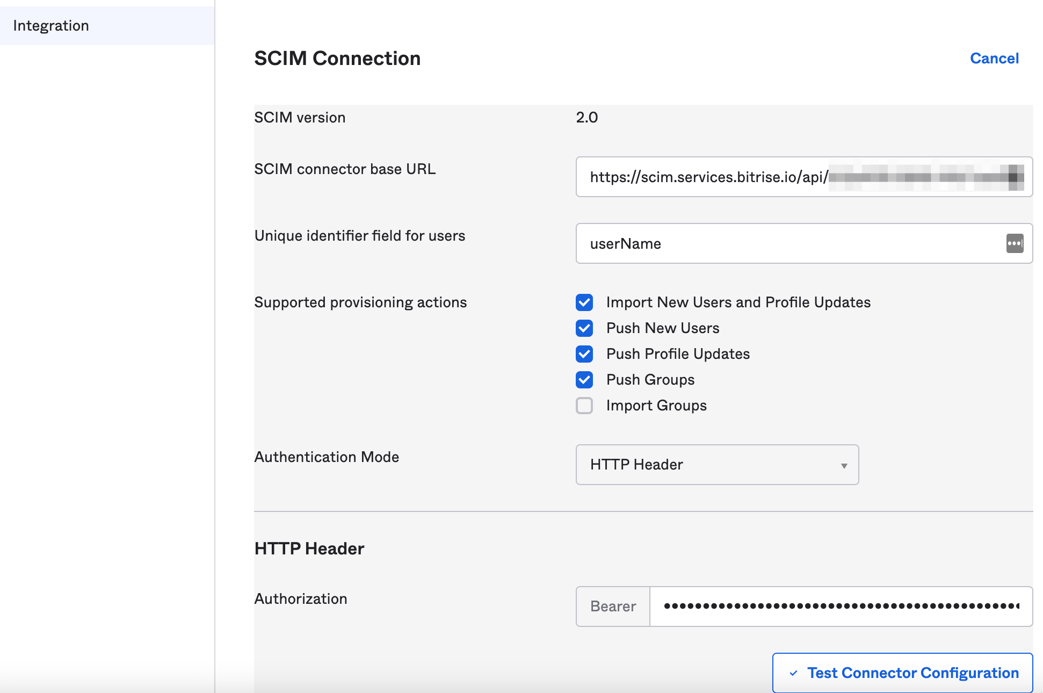Click the blurred portion of the base URL

924,177
